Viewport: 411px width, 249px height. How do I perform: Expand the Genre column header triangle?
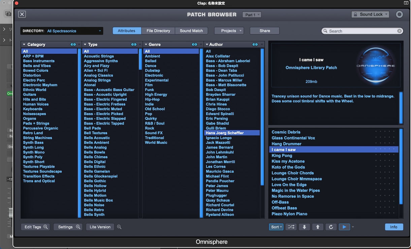pos(146,45)
